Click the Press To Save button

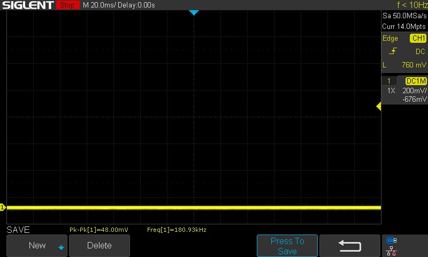pyautogui.click(x=287, y=246)
